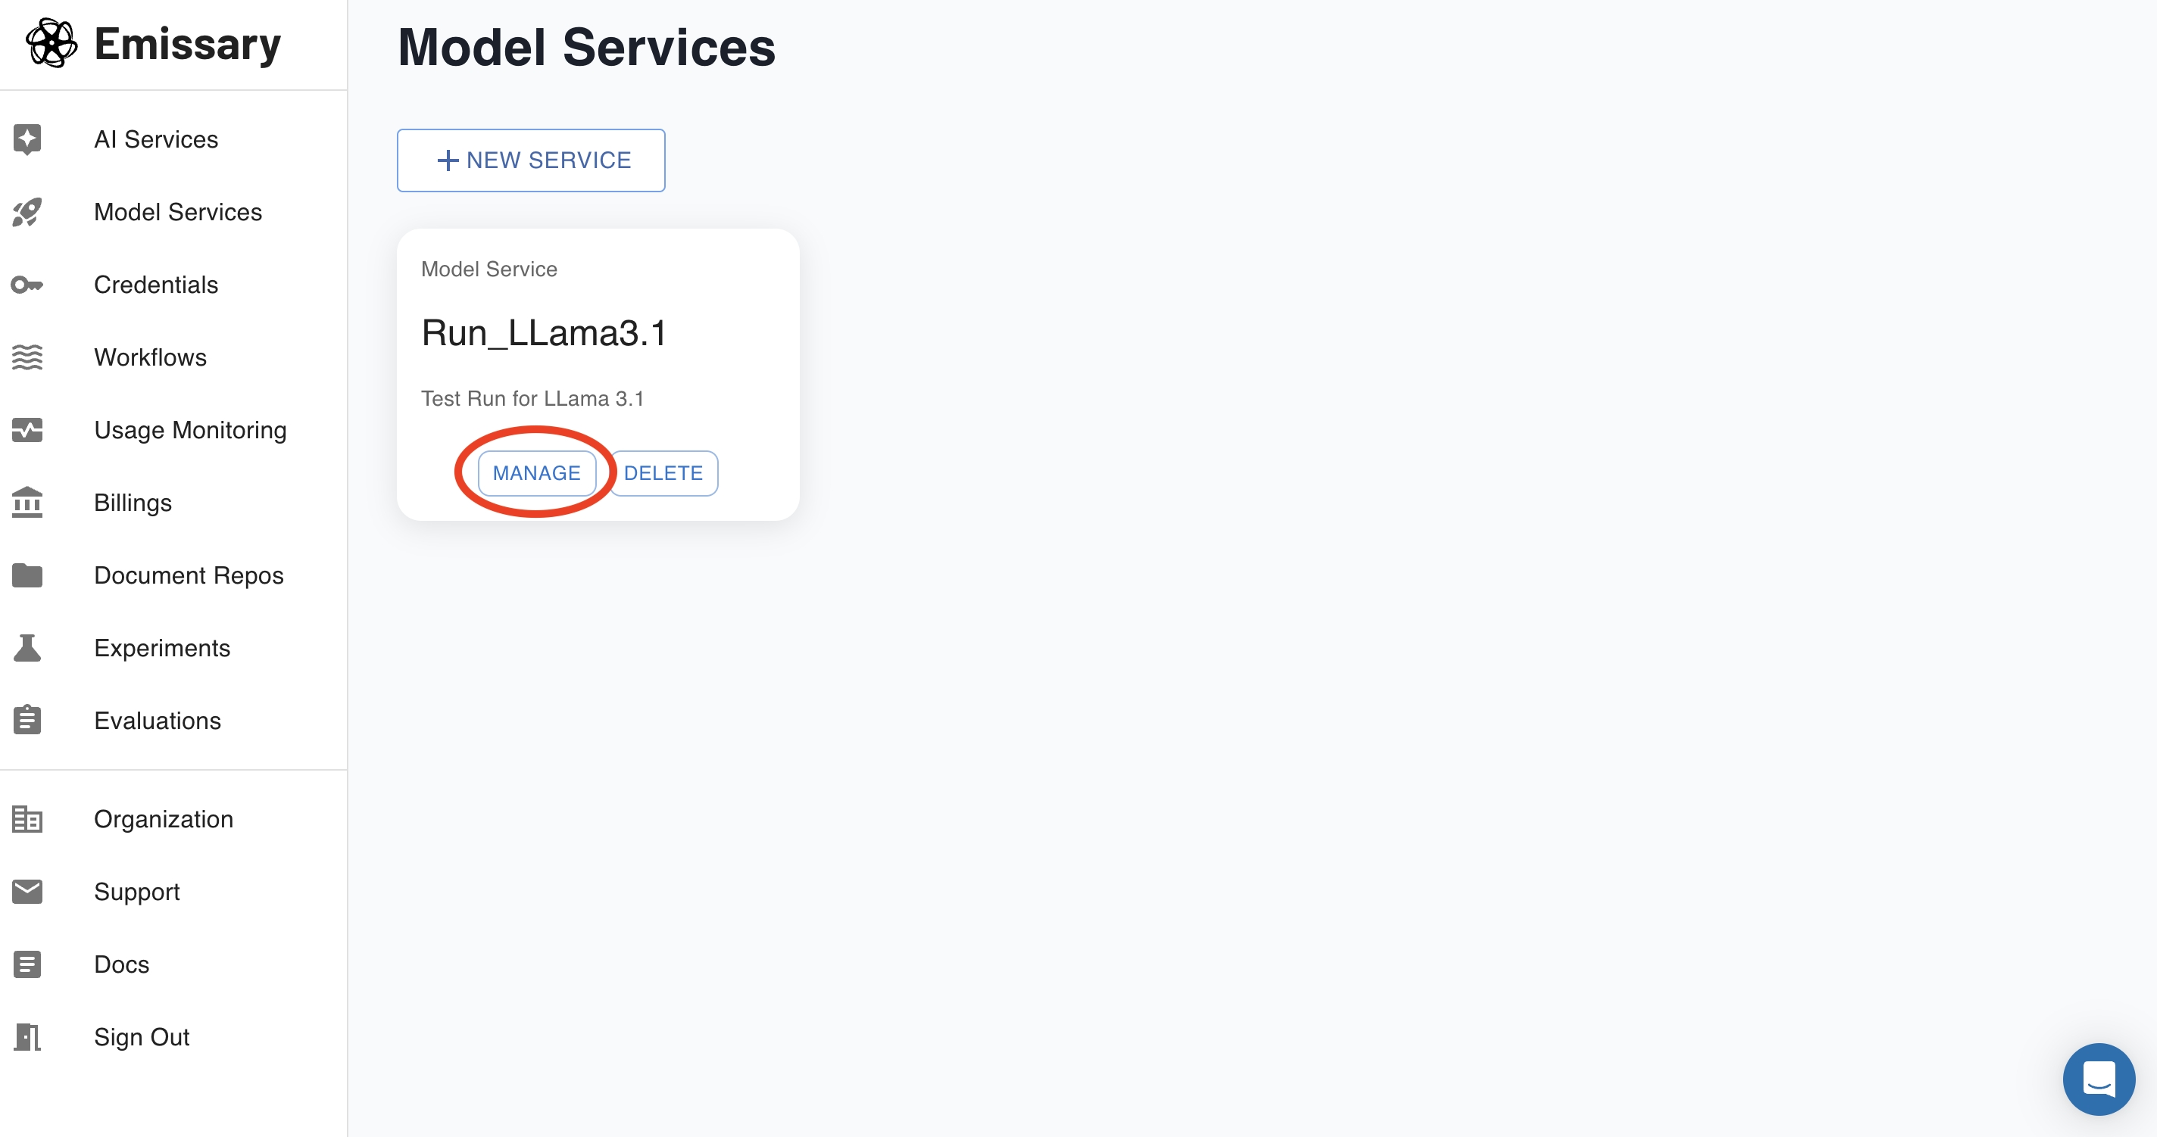Click the Emissary logo icon
This screenshot has width=2157, height=1137.
(x=52, y=43)
